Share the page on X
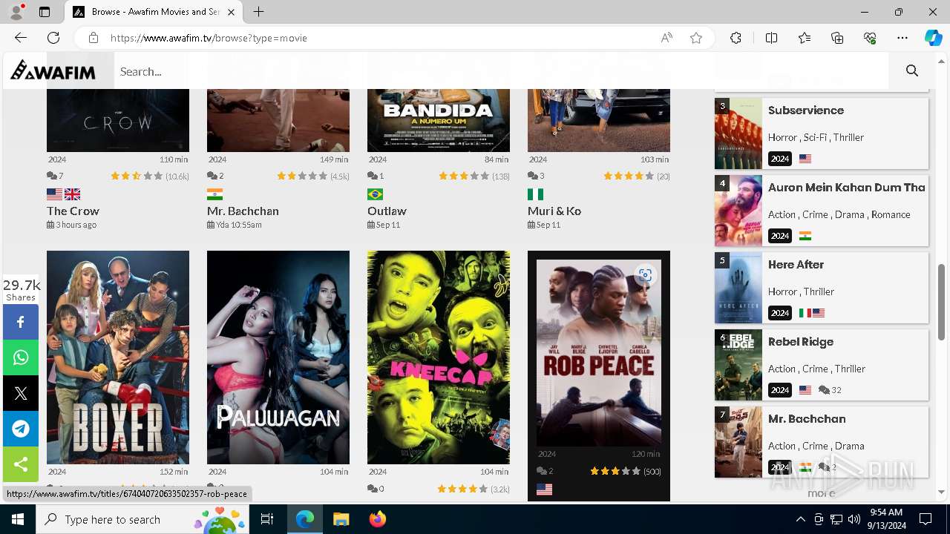 (21, 393)
